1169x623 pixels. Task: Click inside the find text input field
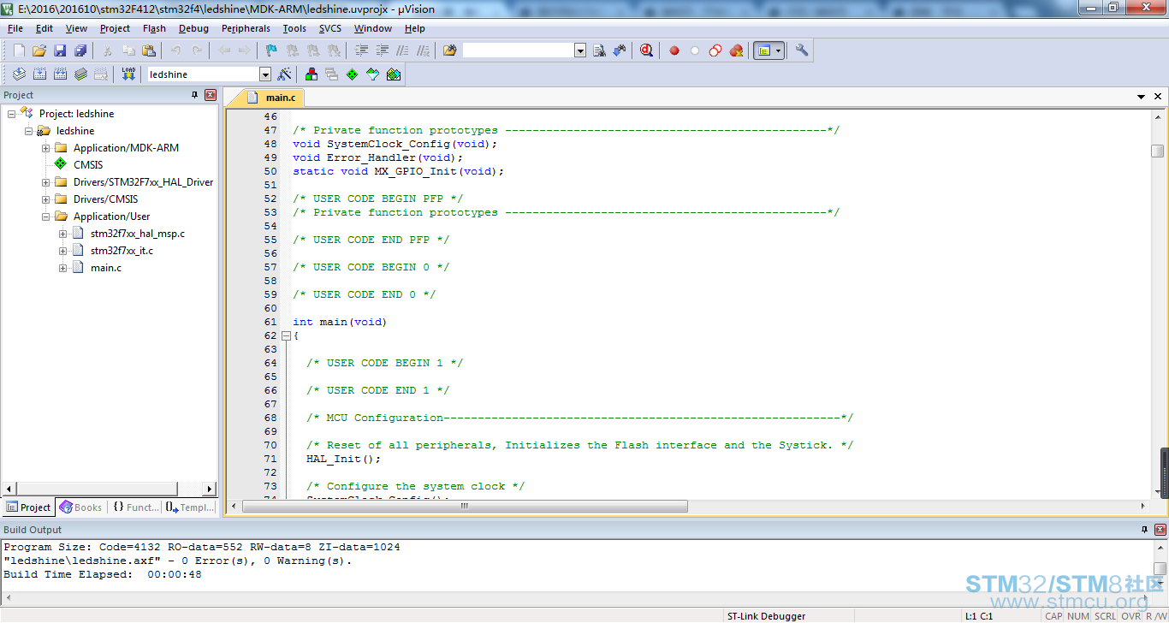click(x=519, y=50)
